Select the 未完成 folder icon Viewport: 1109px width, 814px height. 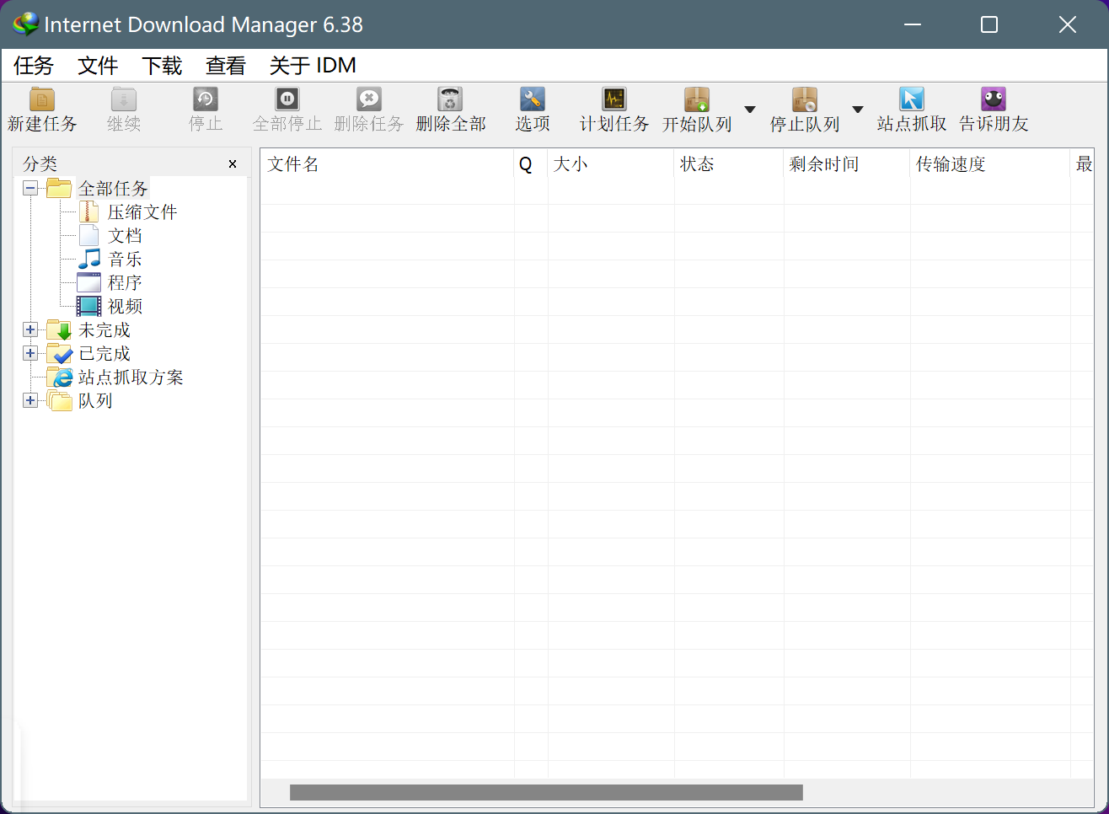point(59,329)
